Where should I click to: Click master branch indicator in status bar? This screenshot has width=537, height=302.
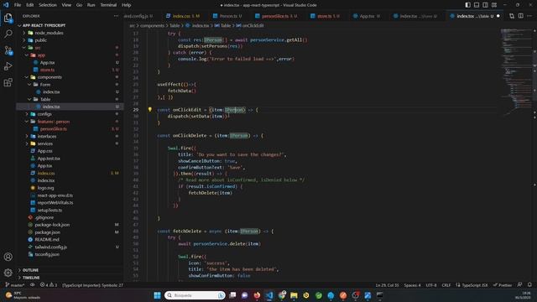pos(15,285)
